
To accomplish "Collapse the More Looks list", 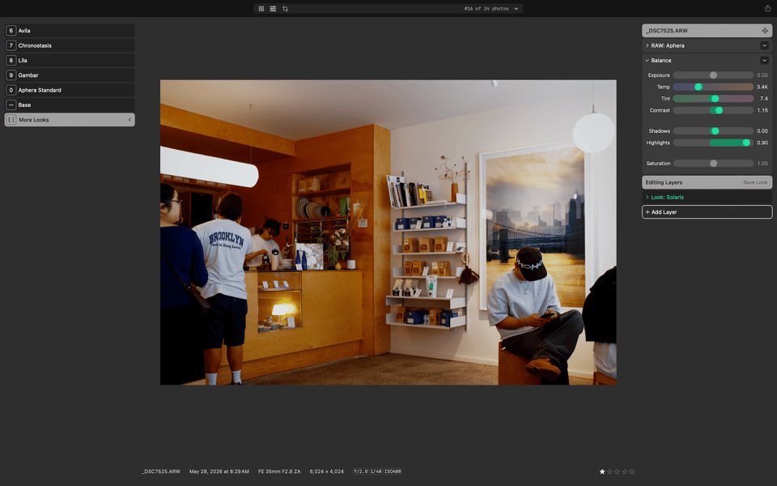I will tap(129, 120).
